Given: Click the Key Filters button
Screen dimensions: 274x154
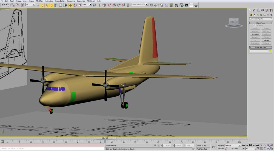Looking at the screenshot, I should pyautogui.click(x=234, y=149).
